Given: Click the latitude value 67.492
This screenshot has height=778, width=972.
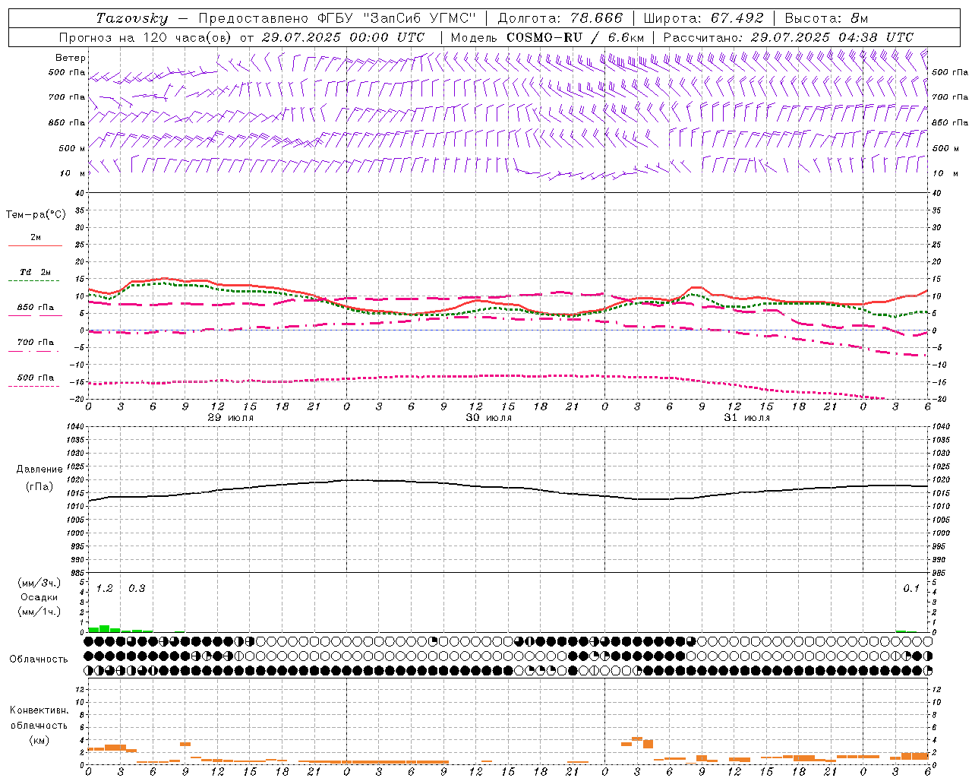Looking at the screenshot, I should 737,18.
